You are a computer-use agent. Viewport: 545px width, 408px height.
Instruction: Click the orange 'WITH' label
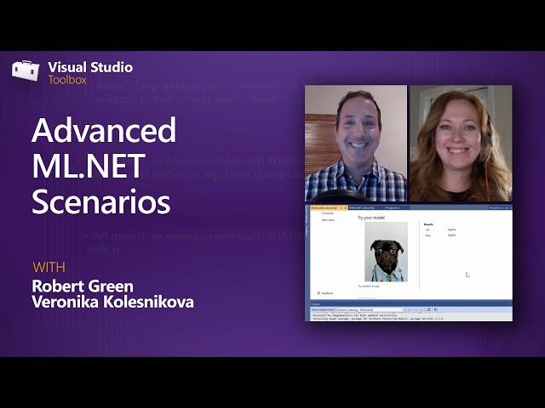(49, 268)
